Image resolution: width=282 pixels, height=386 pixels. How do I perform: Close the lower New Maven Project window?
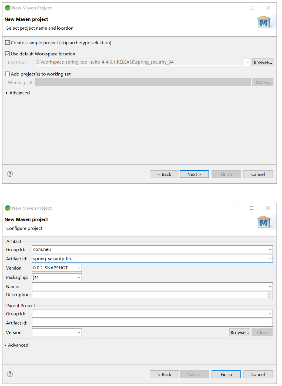[x=268, y=208]
